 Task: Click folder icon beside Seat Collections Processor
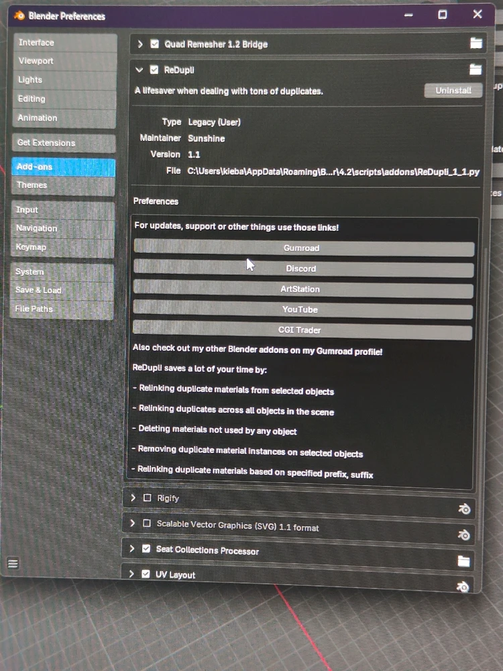[x=463, y=561]
